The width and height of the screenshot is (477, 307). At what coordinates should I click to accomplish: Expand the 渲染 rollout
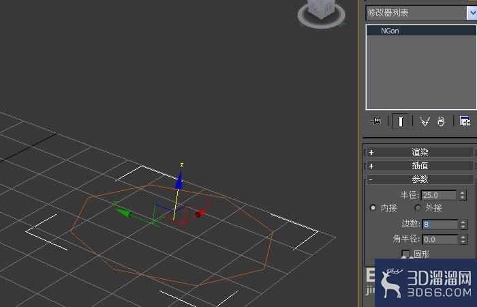420,152
